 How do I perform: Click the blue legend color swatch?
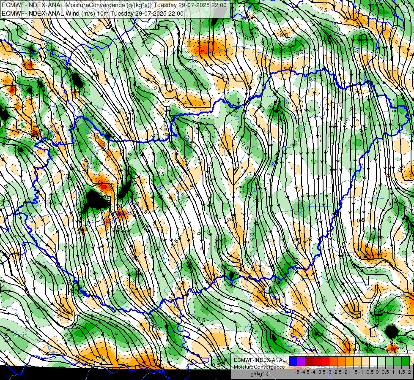293,361
